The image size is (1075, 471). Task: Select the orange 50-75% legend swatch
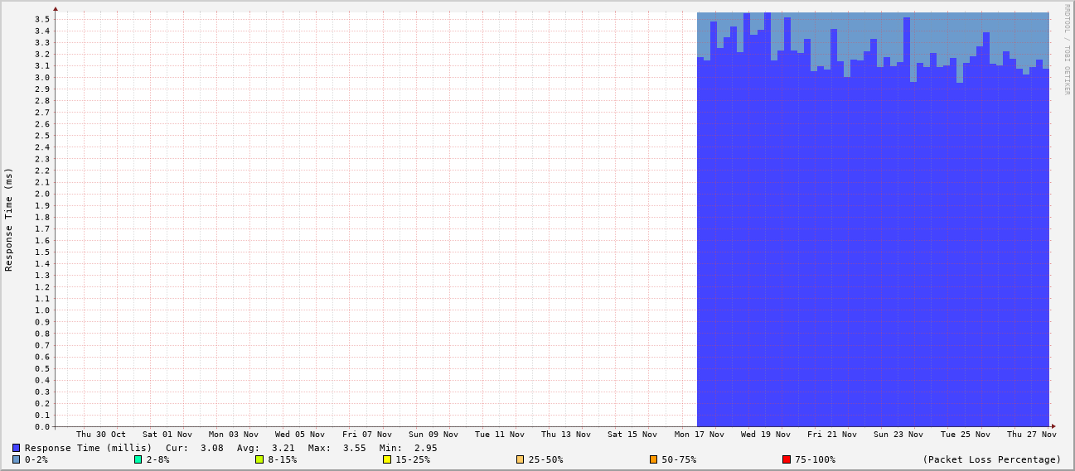pyautogui.click(x=653, y=459)
